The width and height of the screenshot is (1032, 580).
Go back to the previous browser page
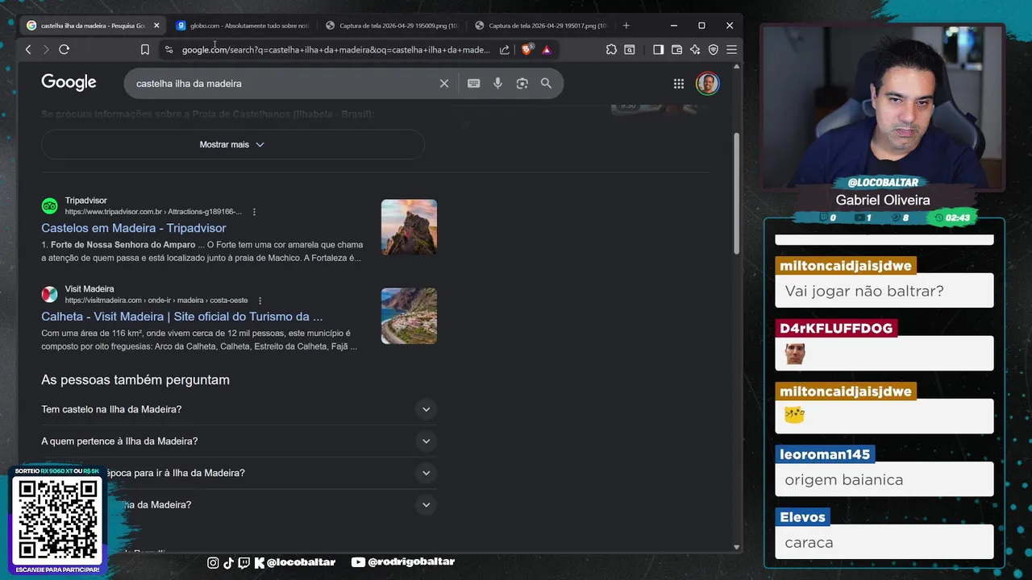[28, 49]
